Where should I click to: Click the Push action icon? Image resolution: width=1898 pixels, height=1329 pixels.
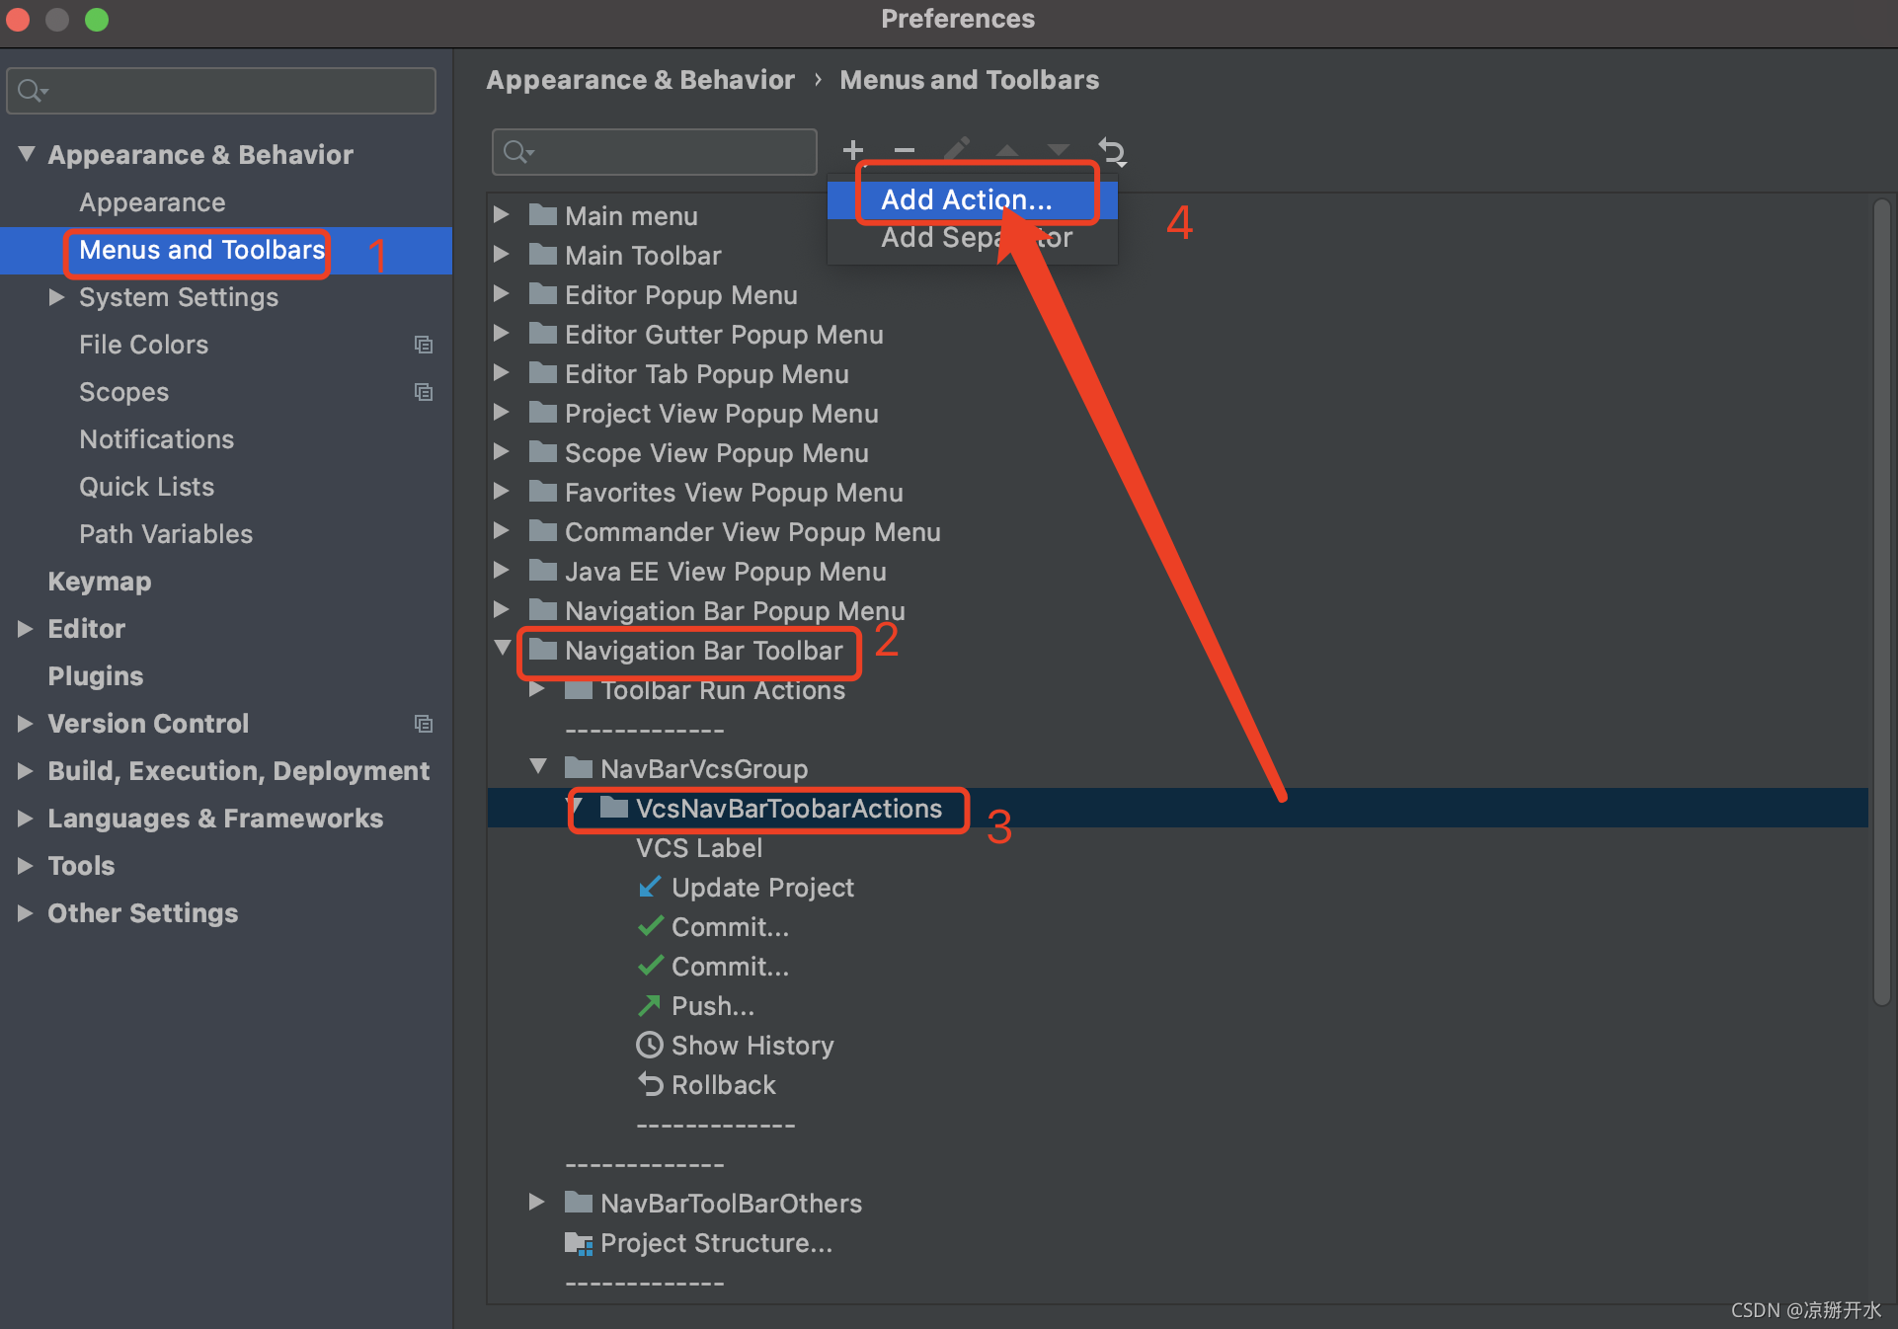(x=649, y=1005)
